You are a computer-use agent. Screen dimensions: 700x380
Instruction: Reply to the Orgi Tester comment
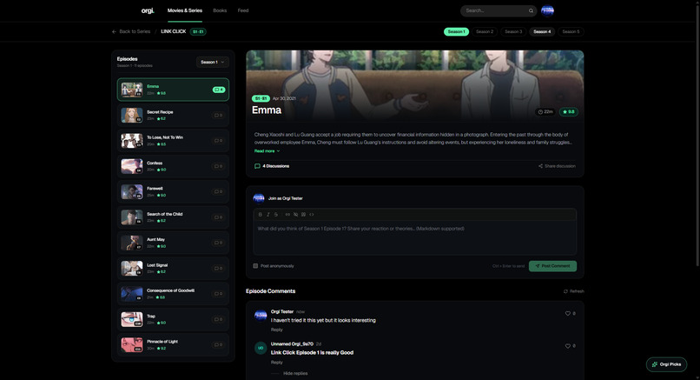click(277, 330)
